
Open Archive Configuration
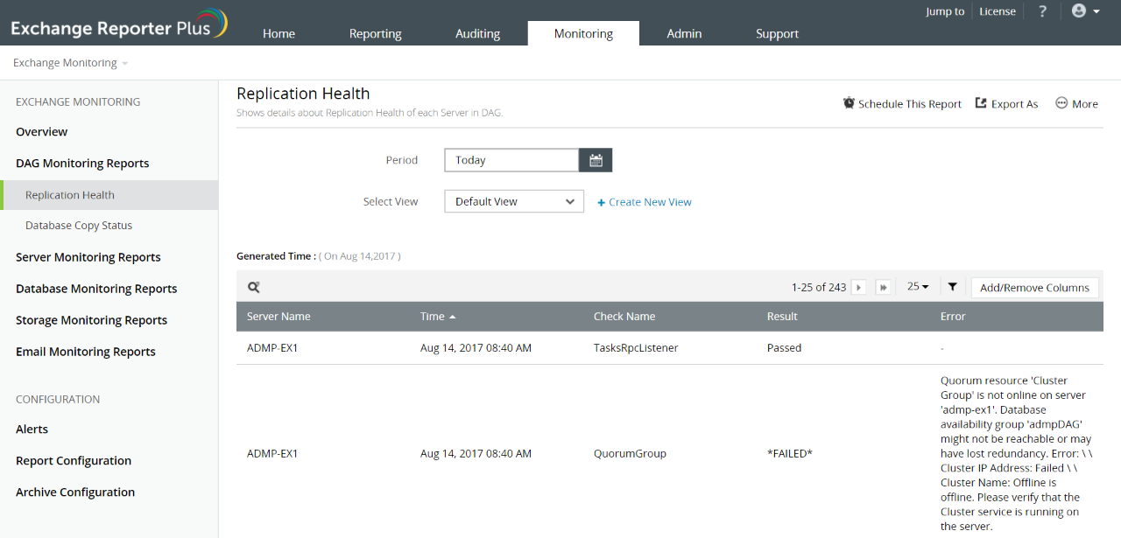click(x=75, y=493)
